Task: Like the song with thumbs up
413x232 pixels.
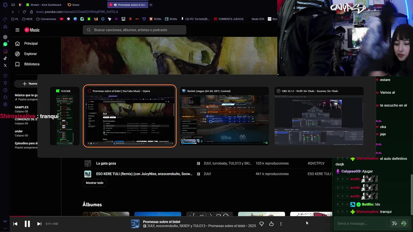Action: (x=271, y=224)
